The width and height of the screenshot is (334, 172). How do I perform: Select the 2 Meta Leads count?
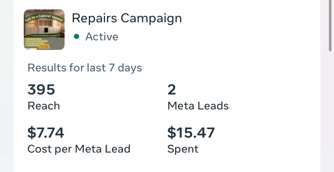tap(172, 89)
